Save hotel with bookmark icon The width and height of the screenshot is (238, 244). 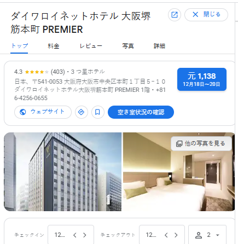pyautogui.click(x=98, y=112)
